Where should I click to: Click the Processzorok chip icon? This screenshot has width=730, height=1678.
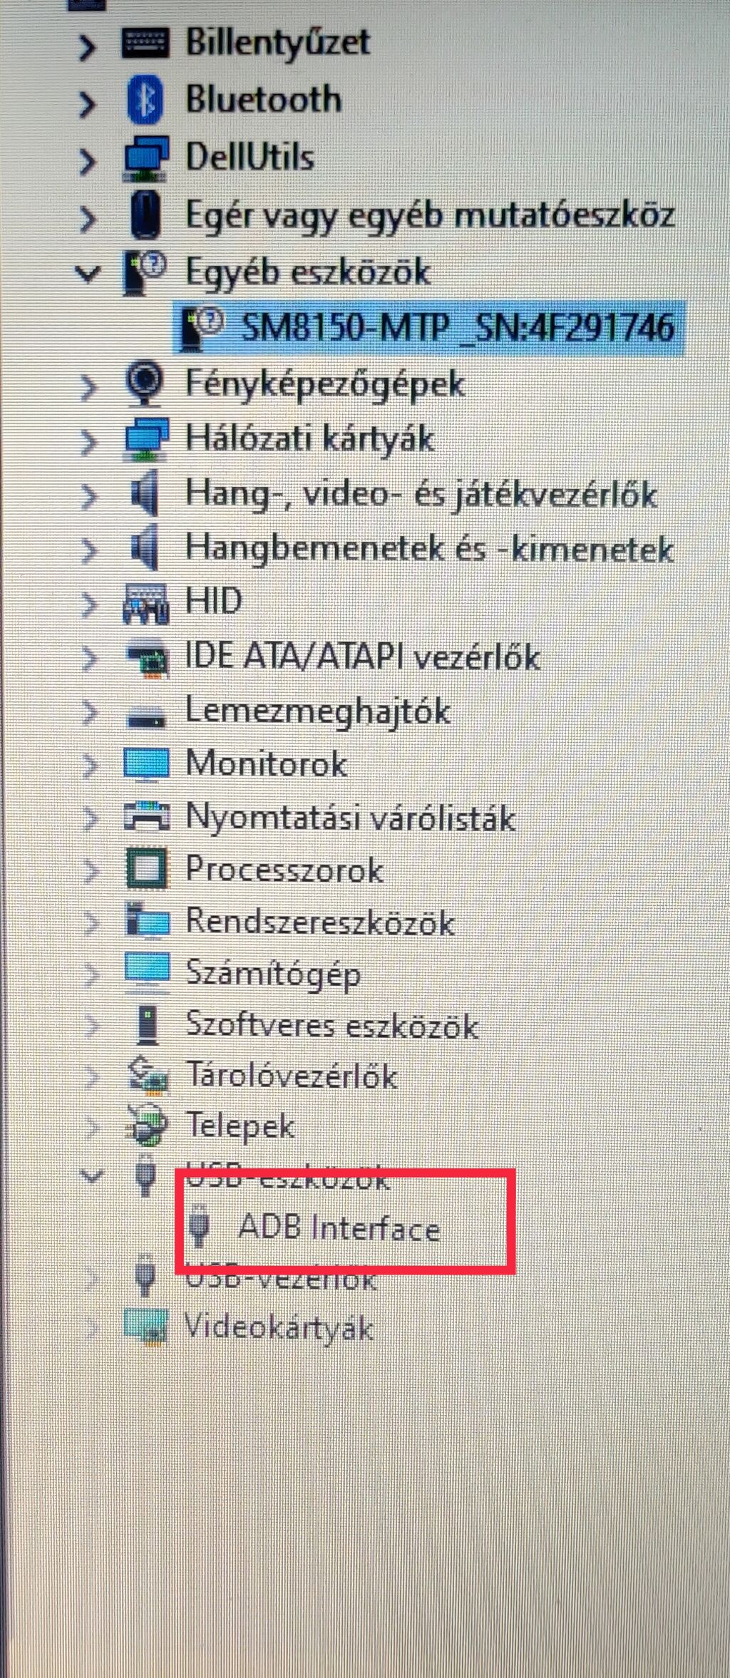pyautogui.click(x=147, y=868)
